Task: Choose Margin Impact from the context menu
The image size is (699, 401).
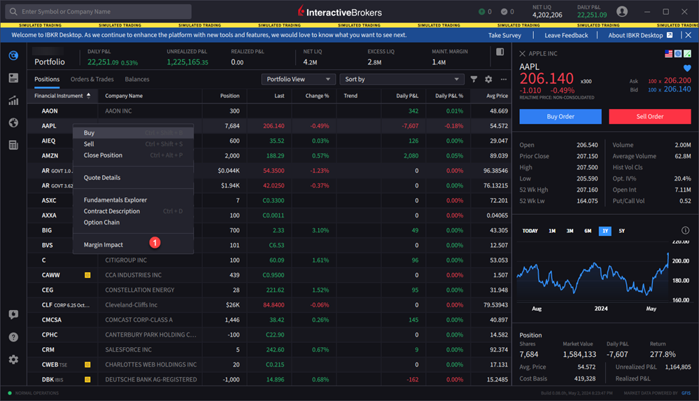Action: [133, 244]
